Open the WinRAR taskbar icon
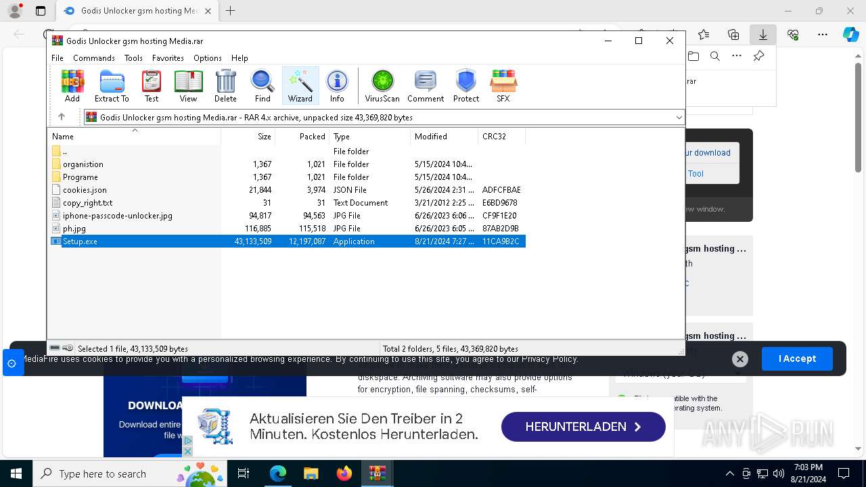 click(x=378, y=473)
